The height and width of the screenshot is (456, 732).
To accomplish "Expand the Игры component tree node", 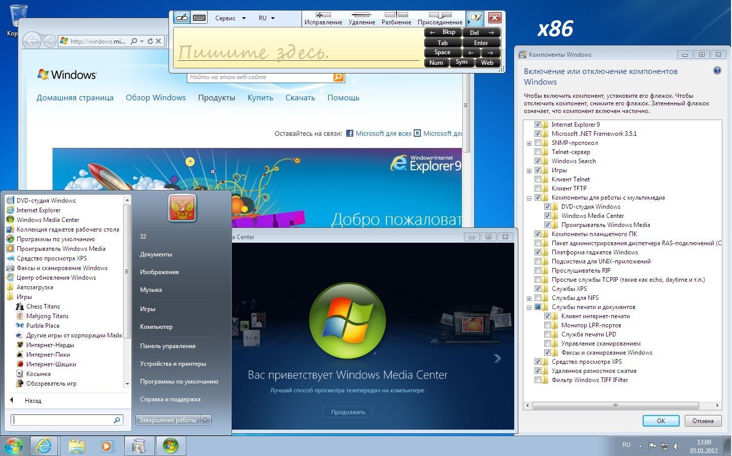I will click(x=529, y=171).
